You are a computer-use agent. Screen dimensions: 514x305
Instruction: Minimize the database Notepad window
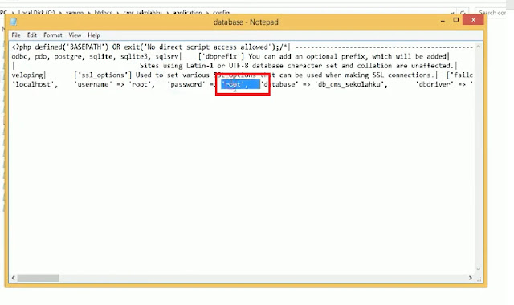(x=443, y=21)
